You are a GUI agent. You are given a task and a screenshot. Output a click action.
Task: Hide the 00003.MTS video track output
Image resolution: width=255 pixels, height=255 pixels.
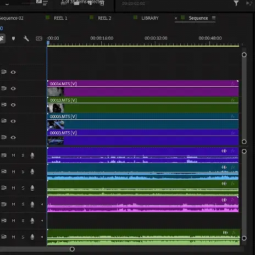(13, 137)
